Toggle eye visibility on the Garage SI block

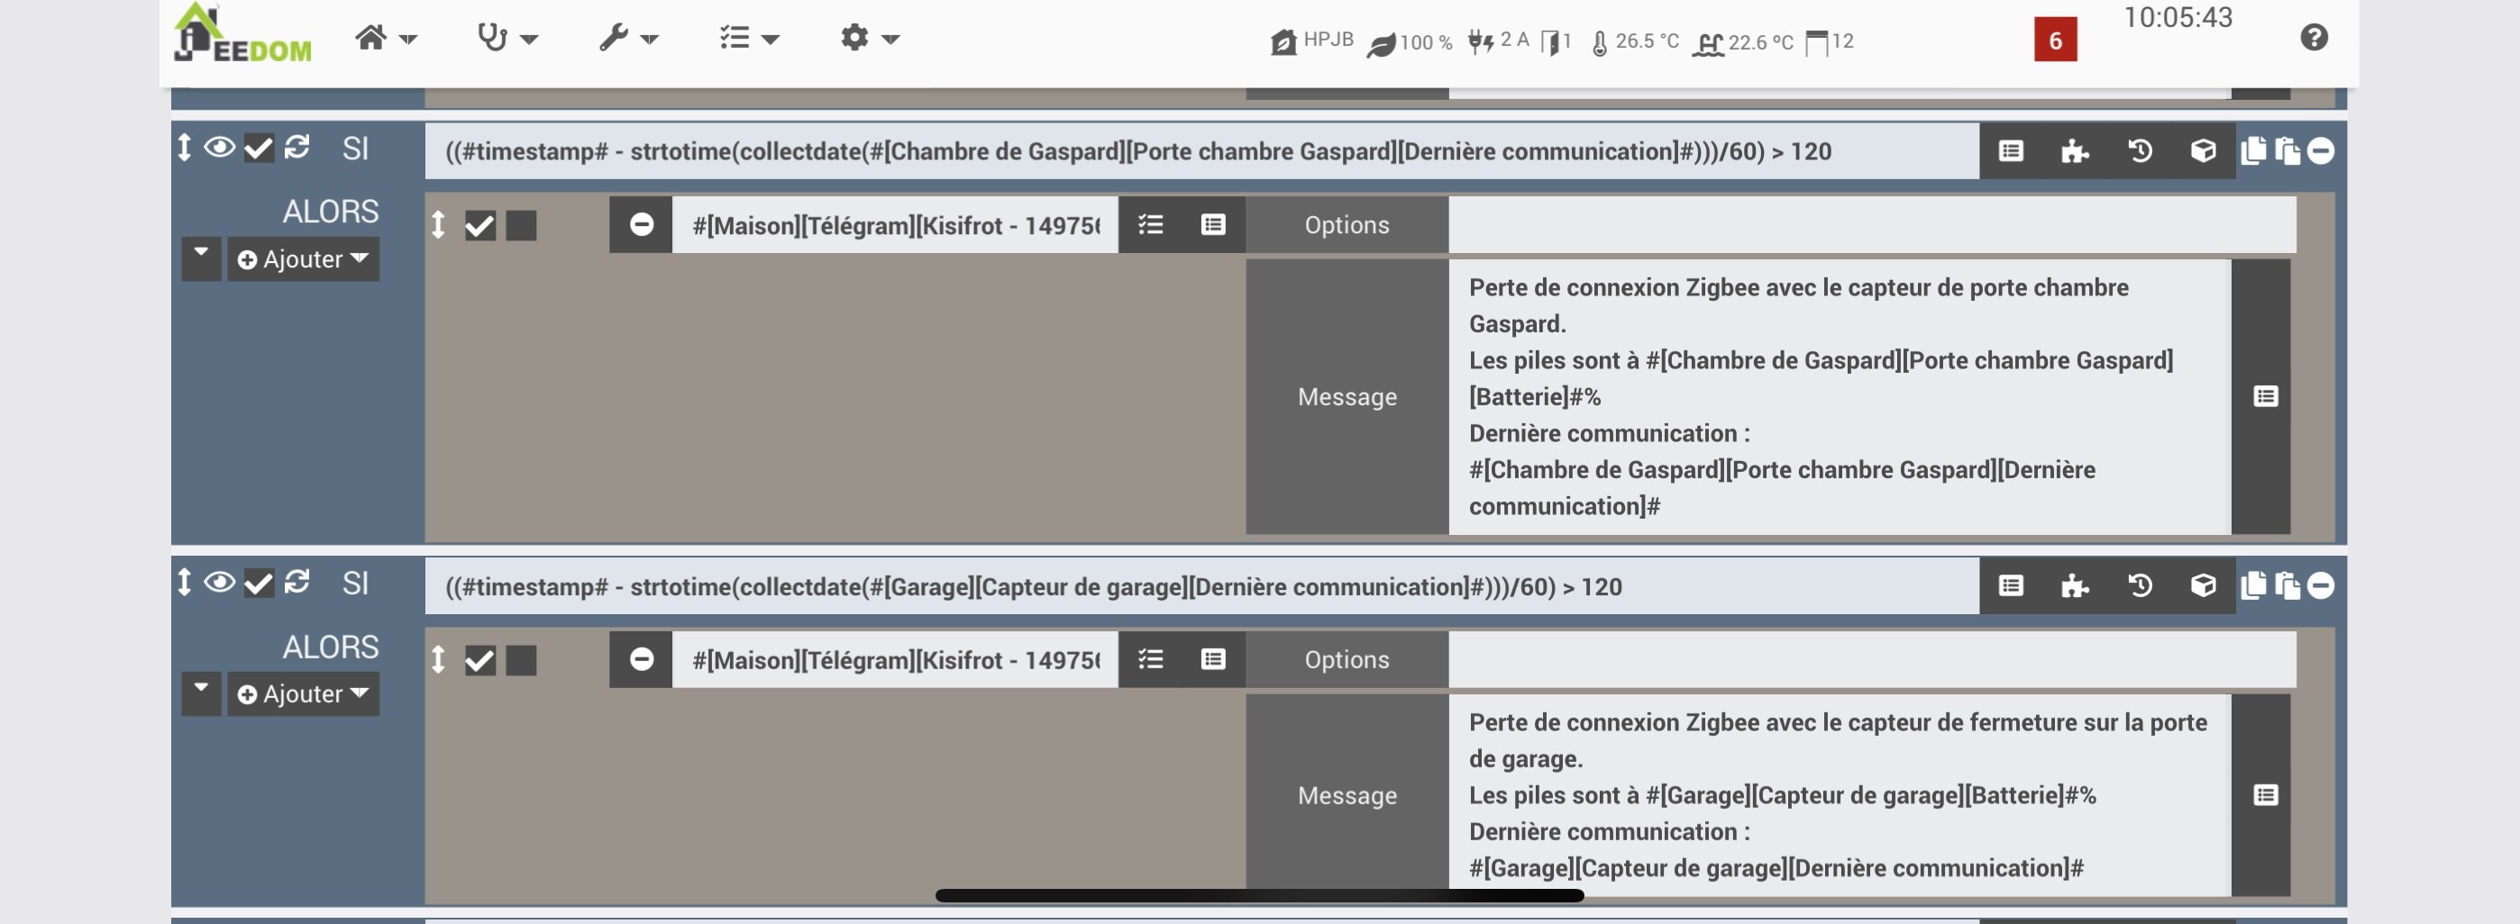[x=219, y=583]
